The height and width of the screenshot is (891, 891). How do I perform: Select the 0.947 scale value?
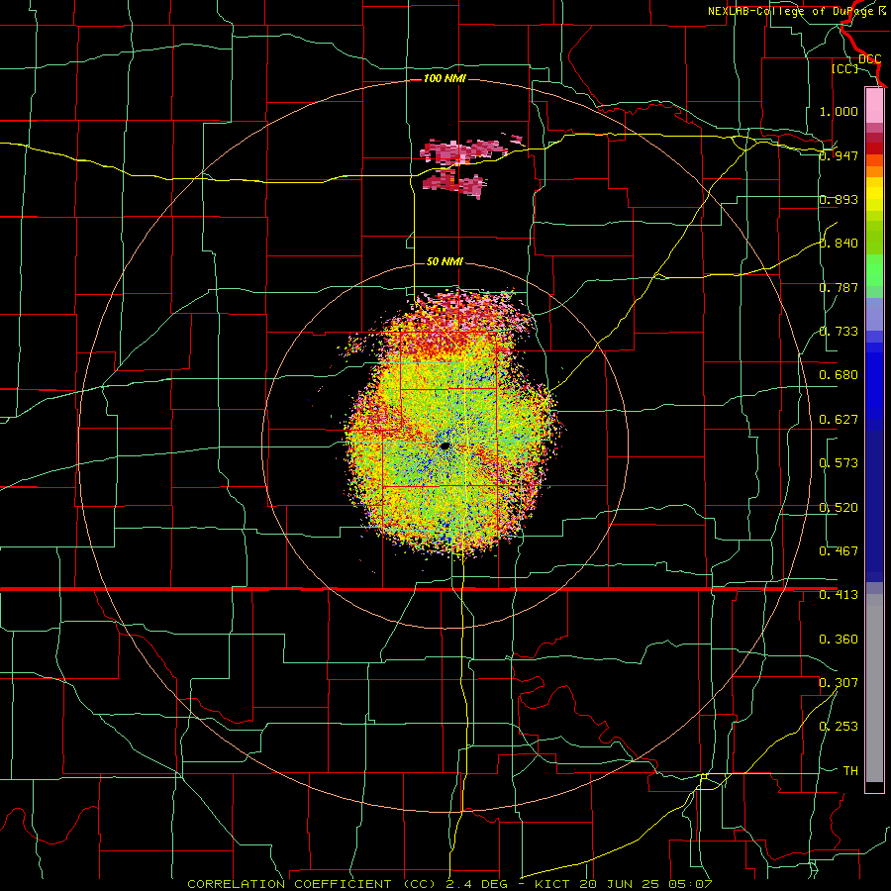point(839,155)
